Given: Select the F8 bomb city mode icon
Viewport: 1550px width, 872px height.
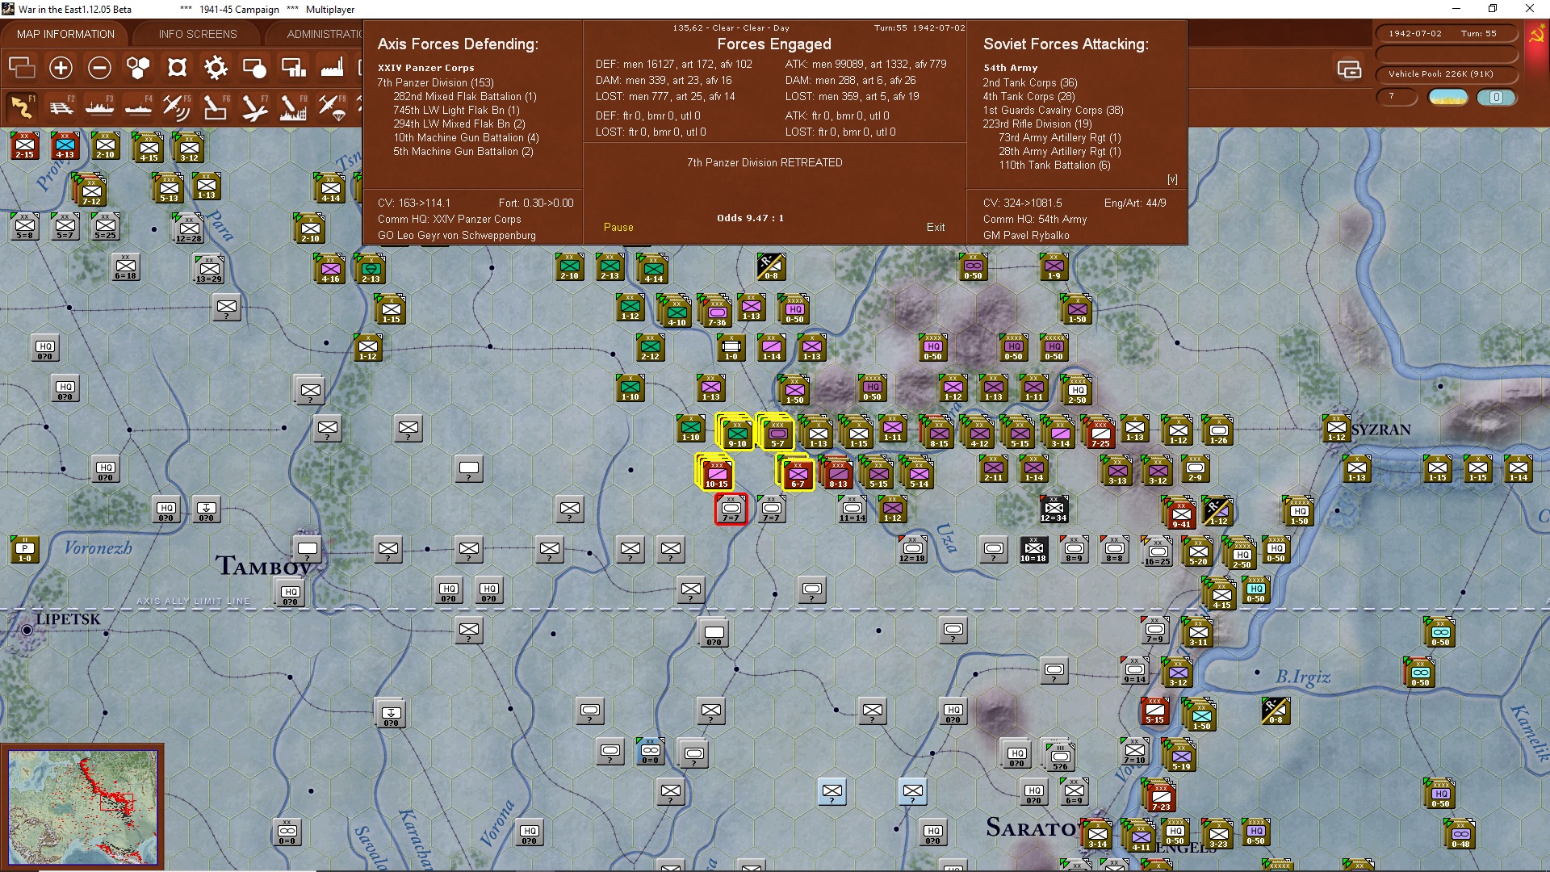Looking at the screenshot, I should pos(293,107).
